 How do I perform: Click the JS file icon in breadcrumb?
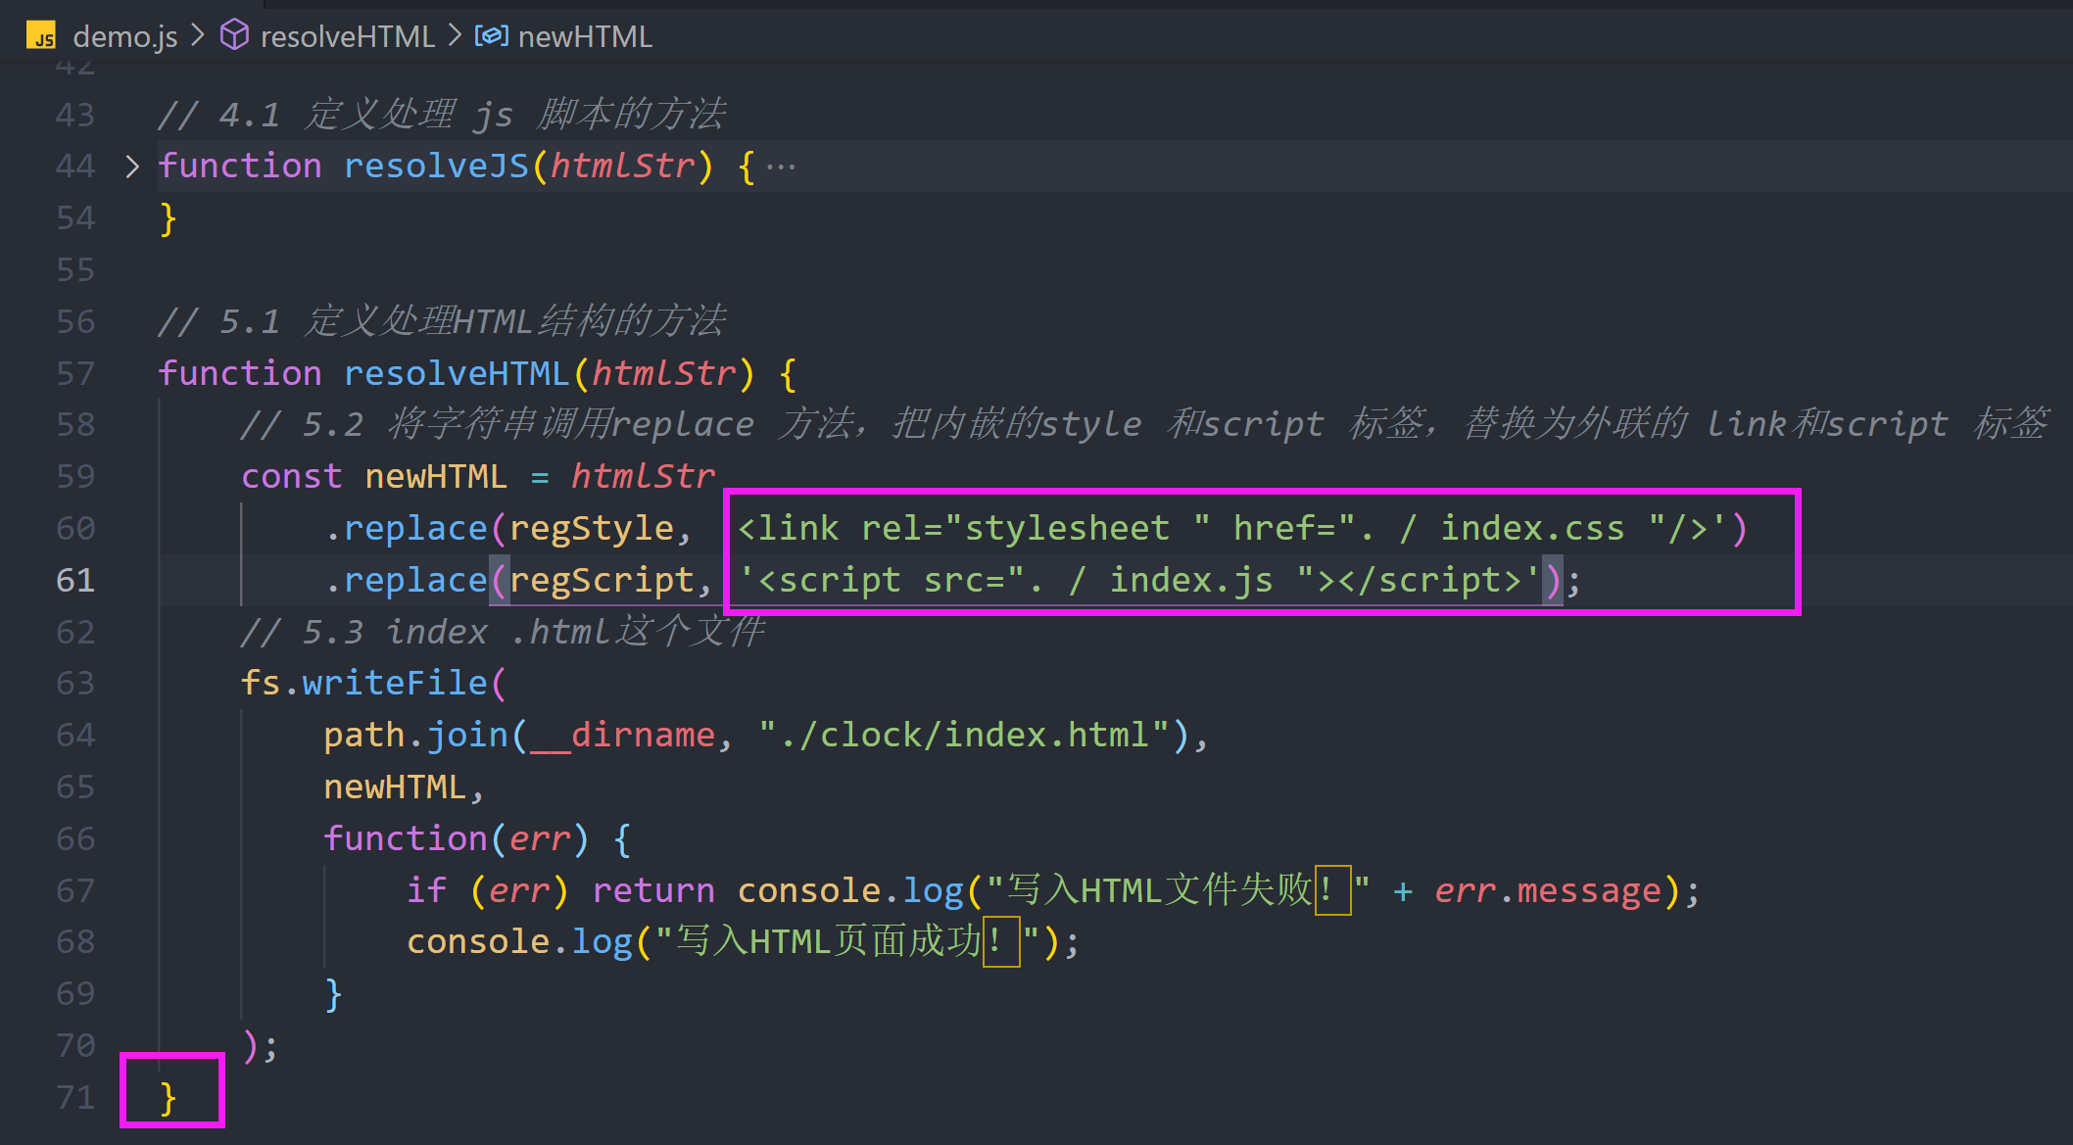[x=41, y=37]
